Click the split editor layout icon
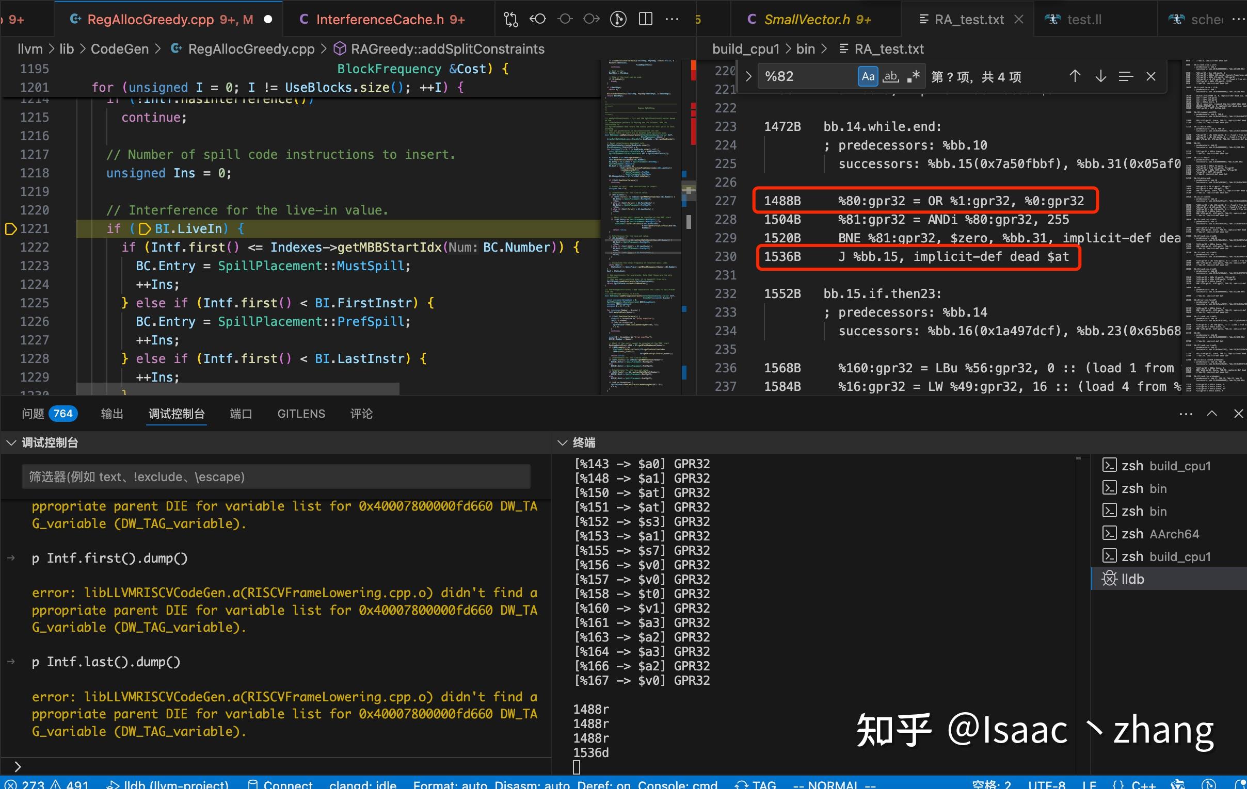1247x789 pixels. (645, 20)
